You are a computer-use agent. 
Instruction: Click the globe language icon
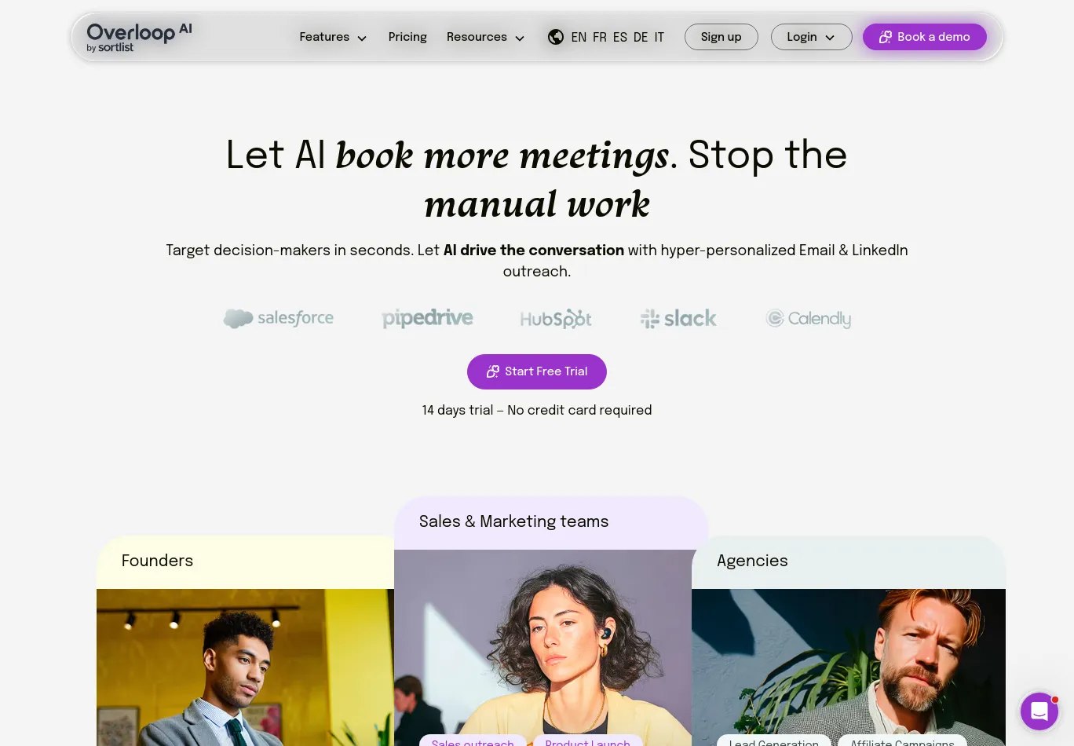tap(556, 37)
